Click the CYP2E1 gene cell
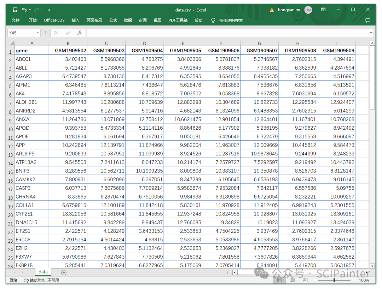 [x=32, y=214]
